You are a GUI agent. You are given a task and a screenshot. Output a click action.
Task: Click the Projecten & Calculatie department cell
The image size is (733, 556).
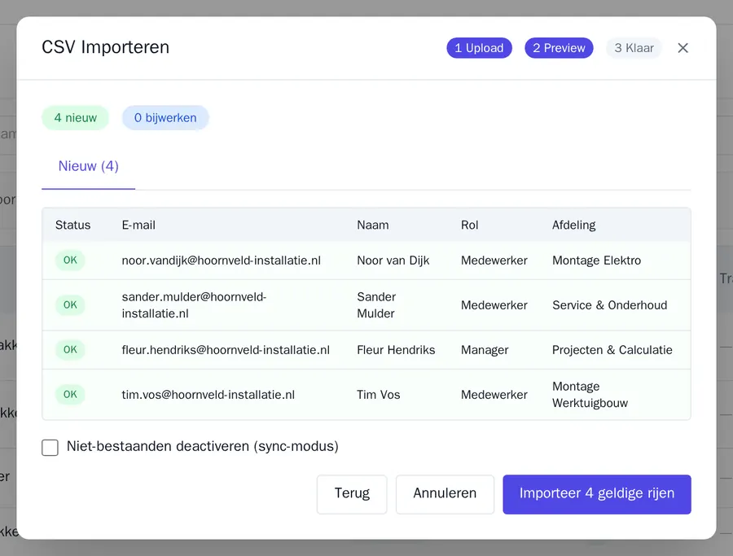click(612, 350)
